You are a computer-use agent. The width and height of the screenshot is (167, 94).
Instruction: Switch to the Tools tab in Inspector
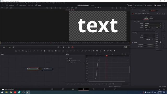tap(144, 11)
